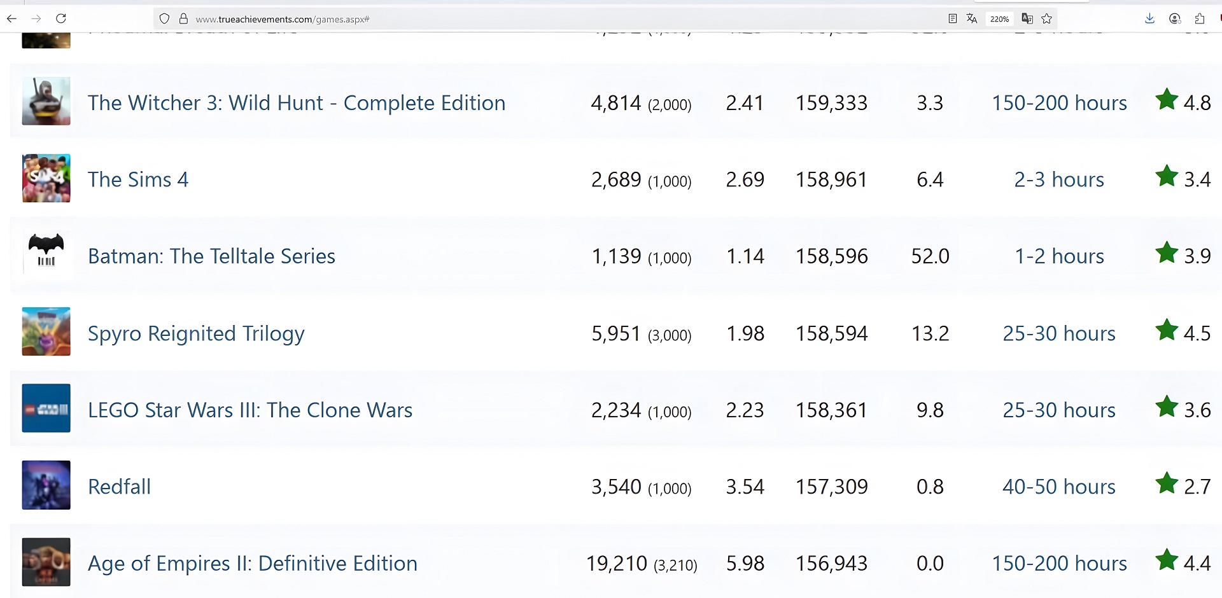Open Age of Empires II: Definitive Edition
1222x598 pixels.
pyautogui.click(x=252, y=564)
